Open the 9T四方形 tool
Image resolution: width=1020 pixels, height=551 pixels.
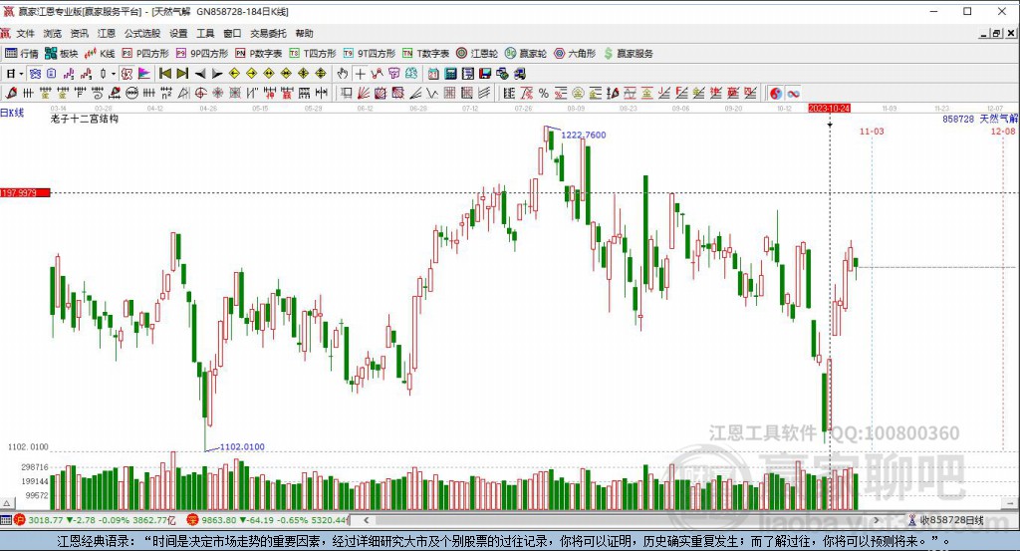[369, 54]
